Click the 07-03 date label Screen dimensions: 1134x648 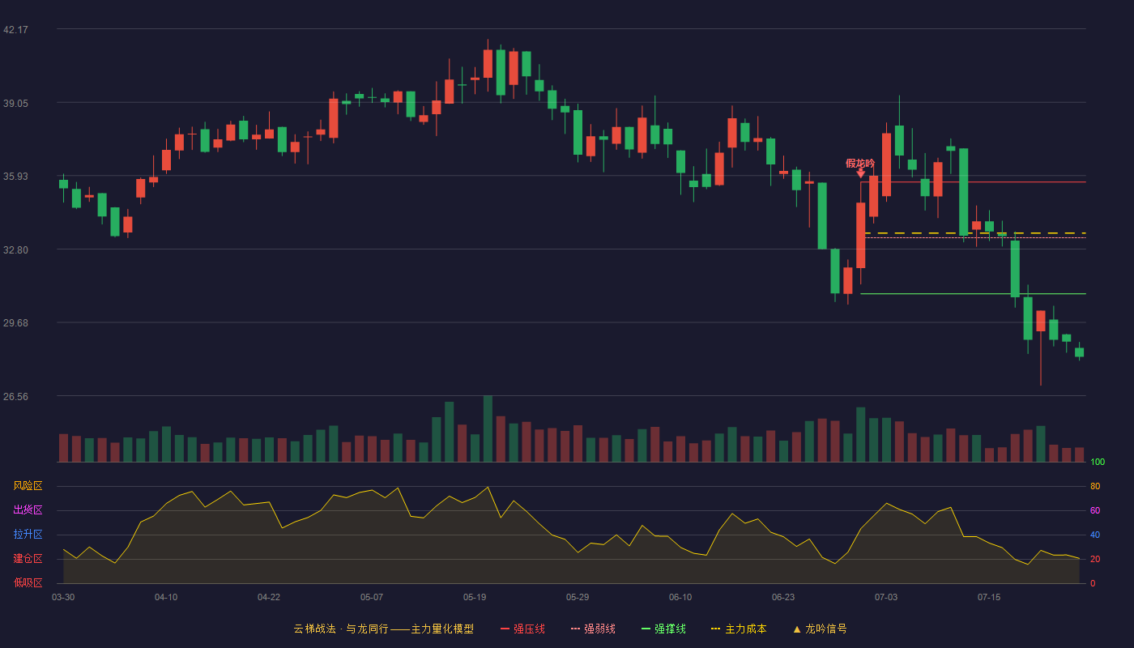pos(886,597)
